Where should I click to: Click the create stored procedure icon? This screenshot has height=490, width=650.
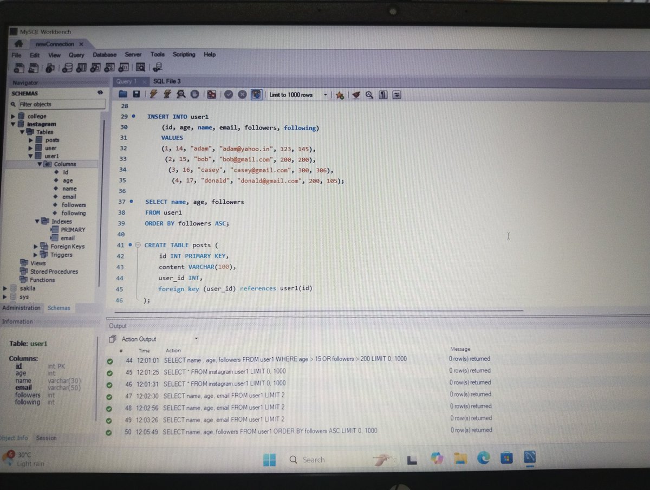(x=110, y=68)
